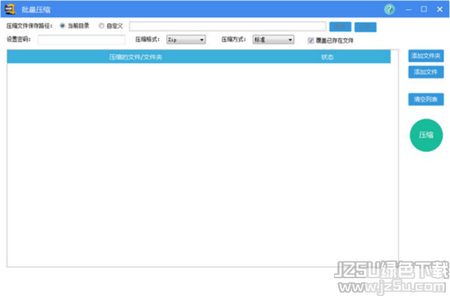Click the 状态 column header
The image size is (450, 296).
(327, 56)
